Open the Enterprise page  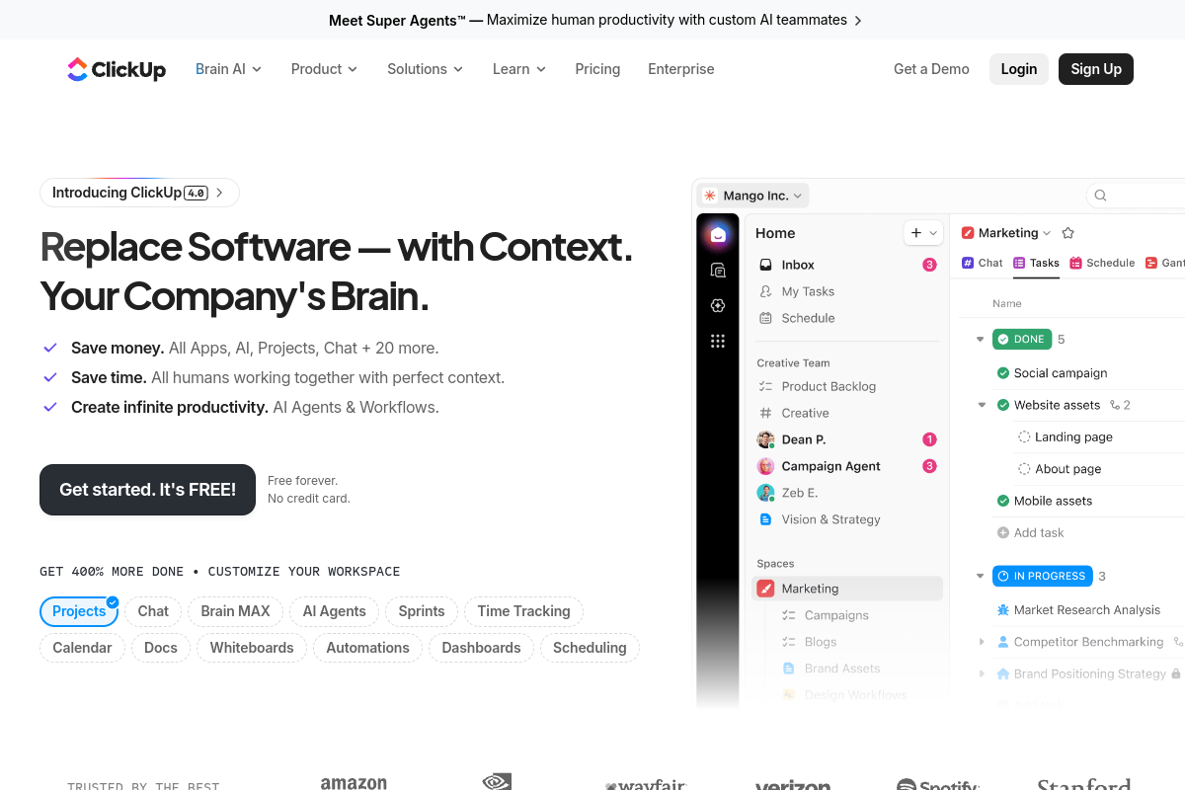click(680, 69)
